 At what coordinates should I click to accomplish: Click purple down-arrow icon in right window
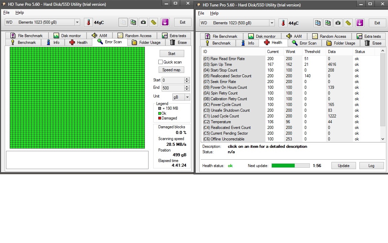(x=360, y=23)
